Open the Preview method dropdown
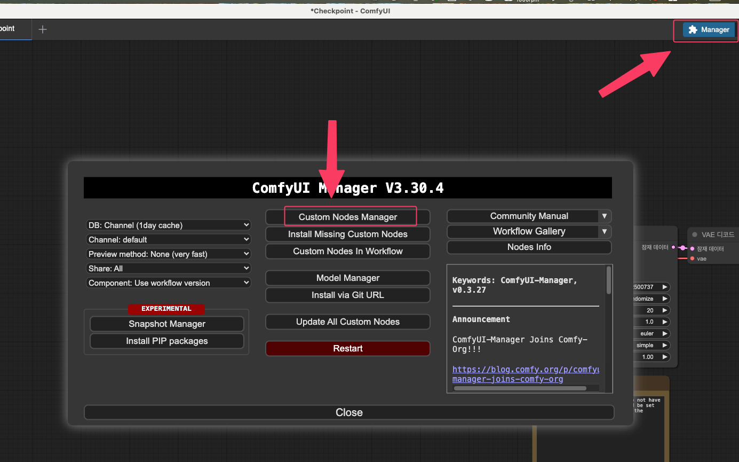The image size is (739, 462). [x=168, y=254]
